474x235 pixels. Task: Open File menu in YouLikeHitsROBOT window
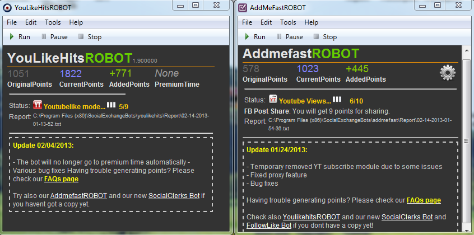(12, 22)
